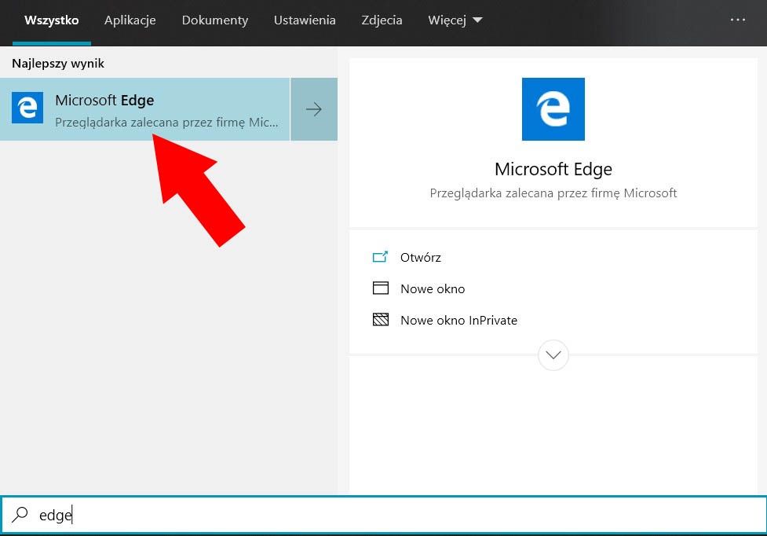Choose Nowe okno action

click(x=433, y=288)
